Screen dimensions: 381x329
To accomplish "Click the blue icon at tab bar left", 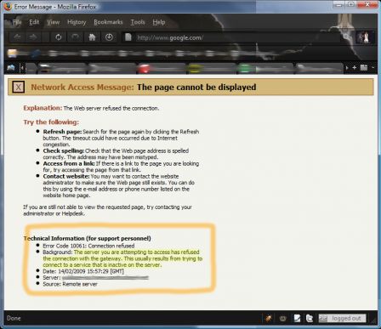I will pyautogui.click(x=11, y=68).
